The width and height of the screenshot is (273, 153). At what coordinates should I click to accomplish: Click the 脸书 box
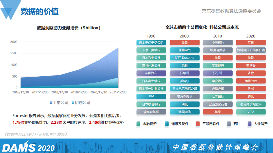coord(251,89)
